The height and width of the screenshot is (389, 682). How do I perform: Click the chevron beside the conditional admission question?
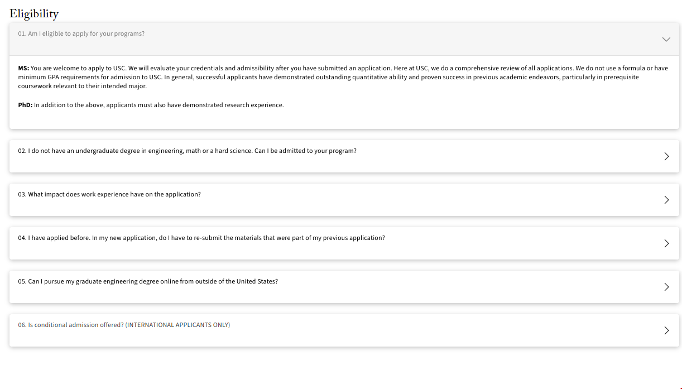(x=666, y=330)
